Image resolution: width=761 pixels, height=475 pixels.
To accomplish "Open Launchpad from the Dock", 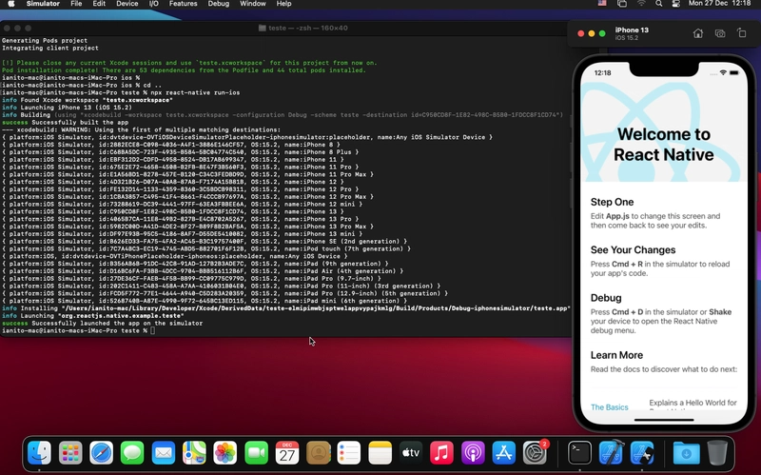I will click(x=70, y=453).
